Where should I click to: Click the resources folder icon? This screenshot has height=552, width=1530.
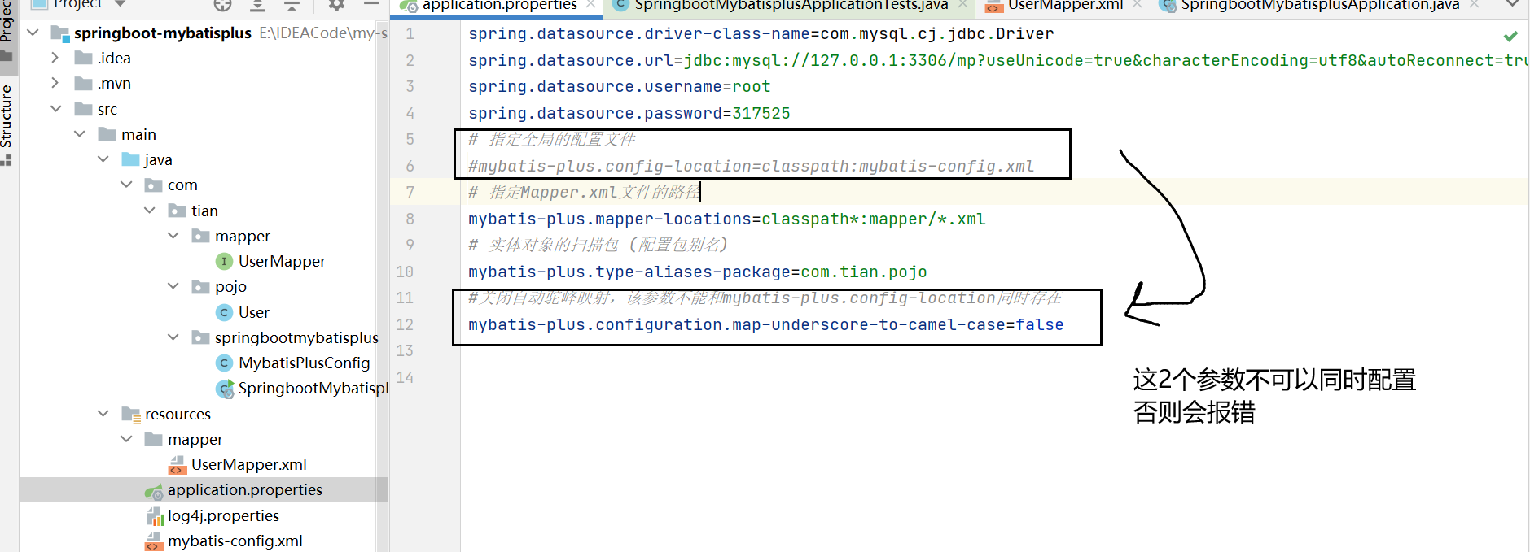(x=131, y=415)
